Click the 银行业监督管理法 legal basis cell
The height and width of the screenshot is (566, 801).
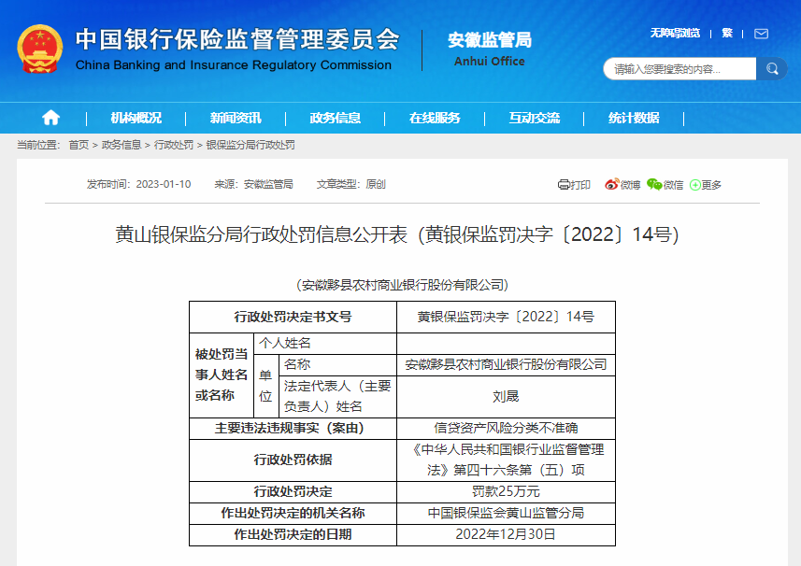coord(506,460)
